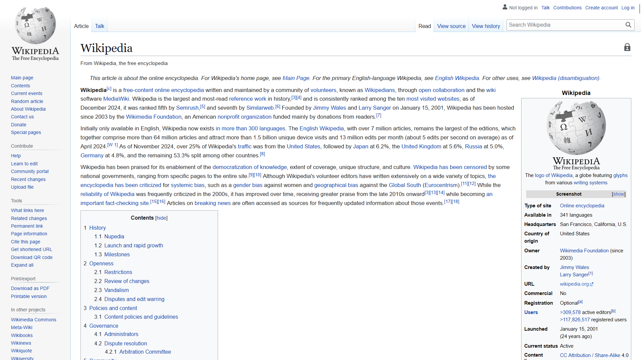This screenshot has height=360, width=641.
Task: Click Download as PDF link
Action: (30, 288)
